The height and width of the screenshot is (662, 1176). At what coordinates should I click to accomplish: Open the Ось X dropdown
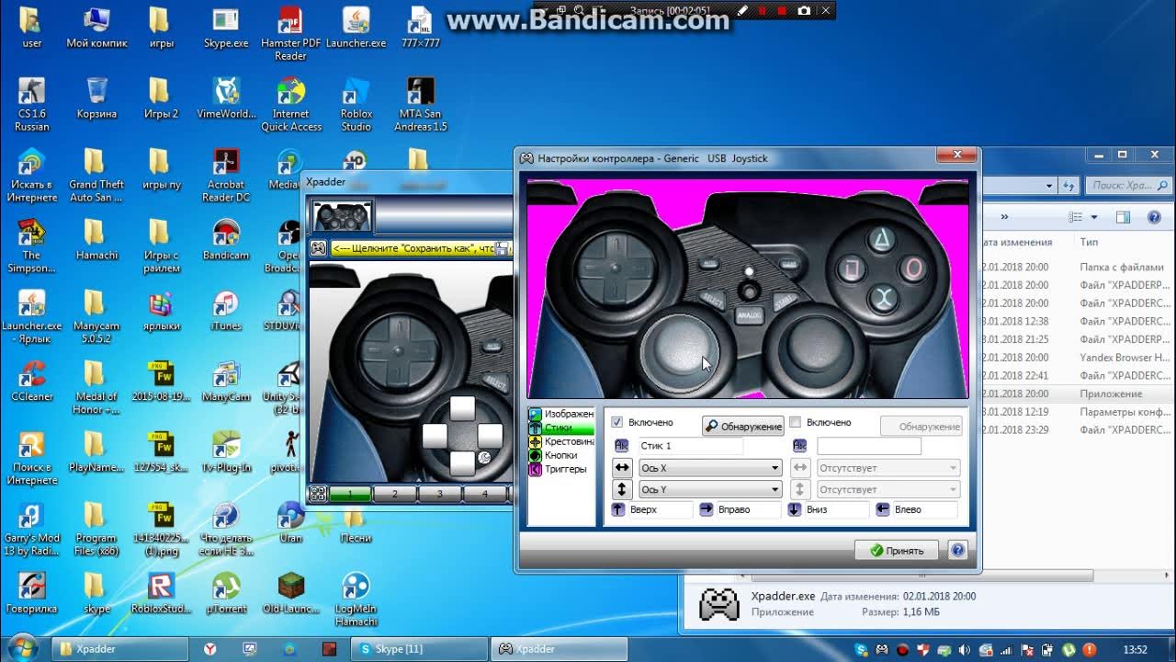(709, 468)
